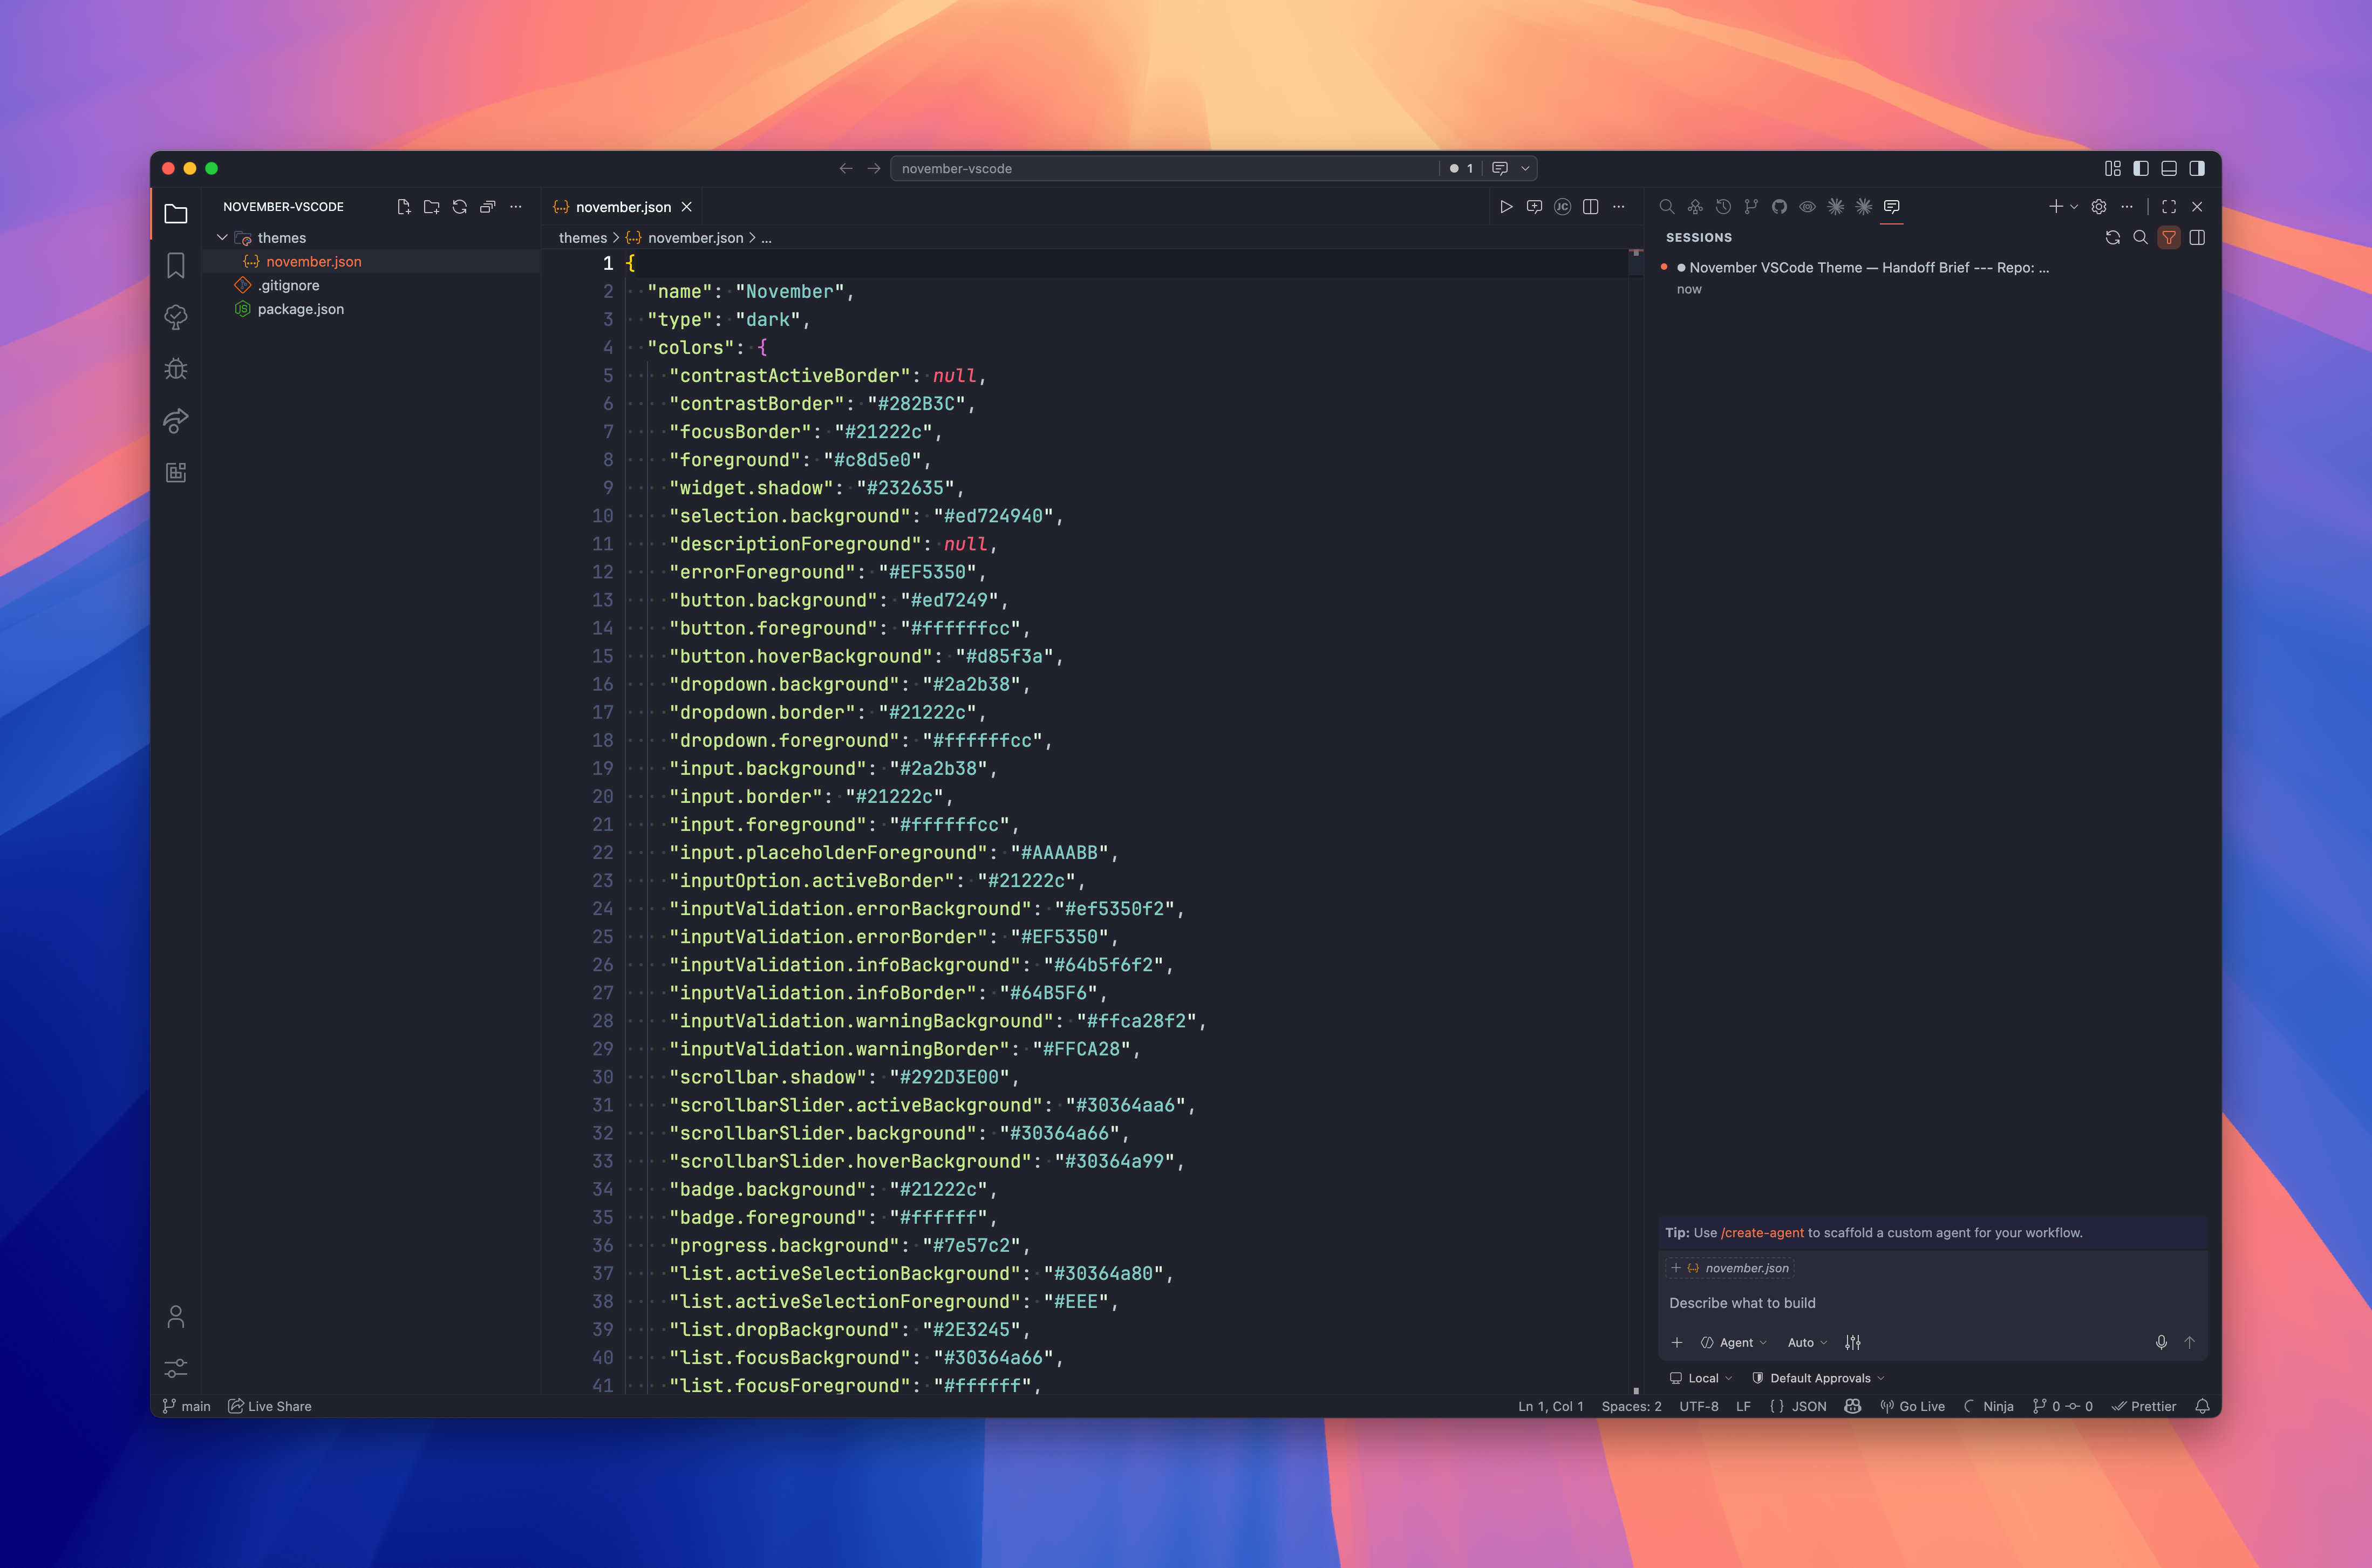The width and height of the screenshot is (2372, 1568).
Task: Click the microphone icon in the chat input
Action: pos(2162,1342)
